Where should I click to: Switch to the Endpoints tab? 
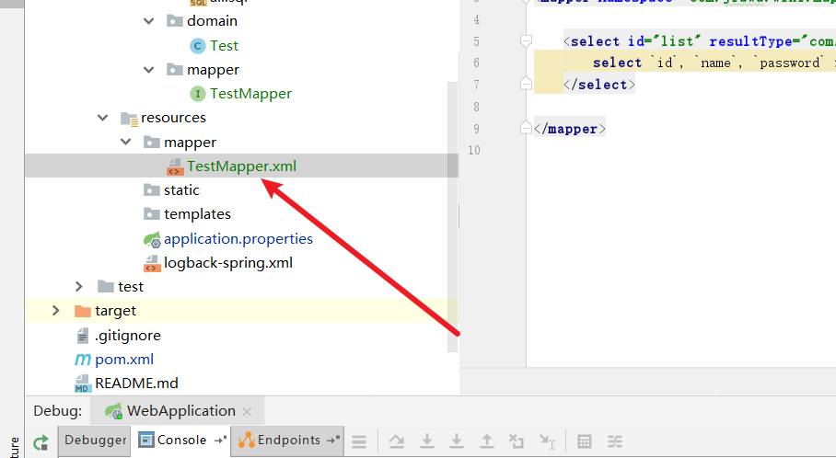point(288,441)
